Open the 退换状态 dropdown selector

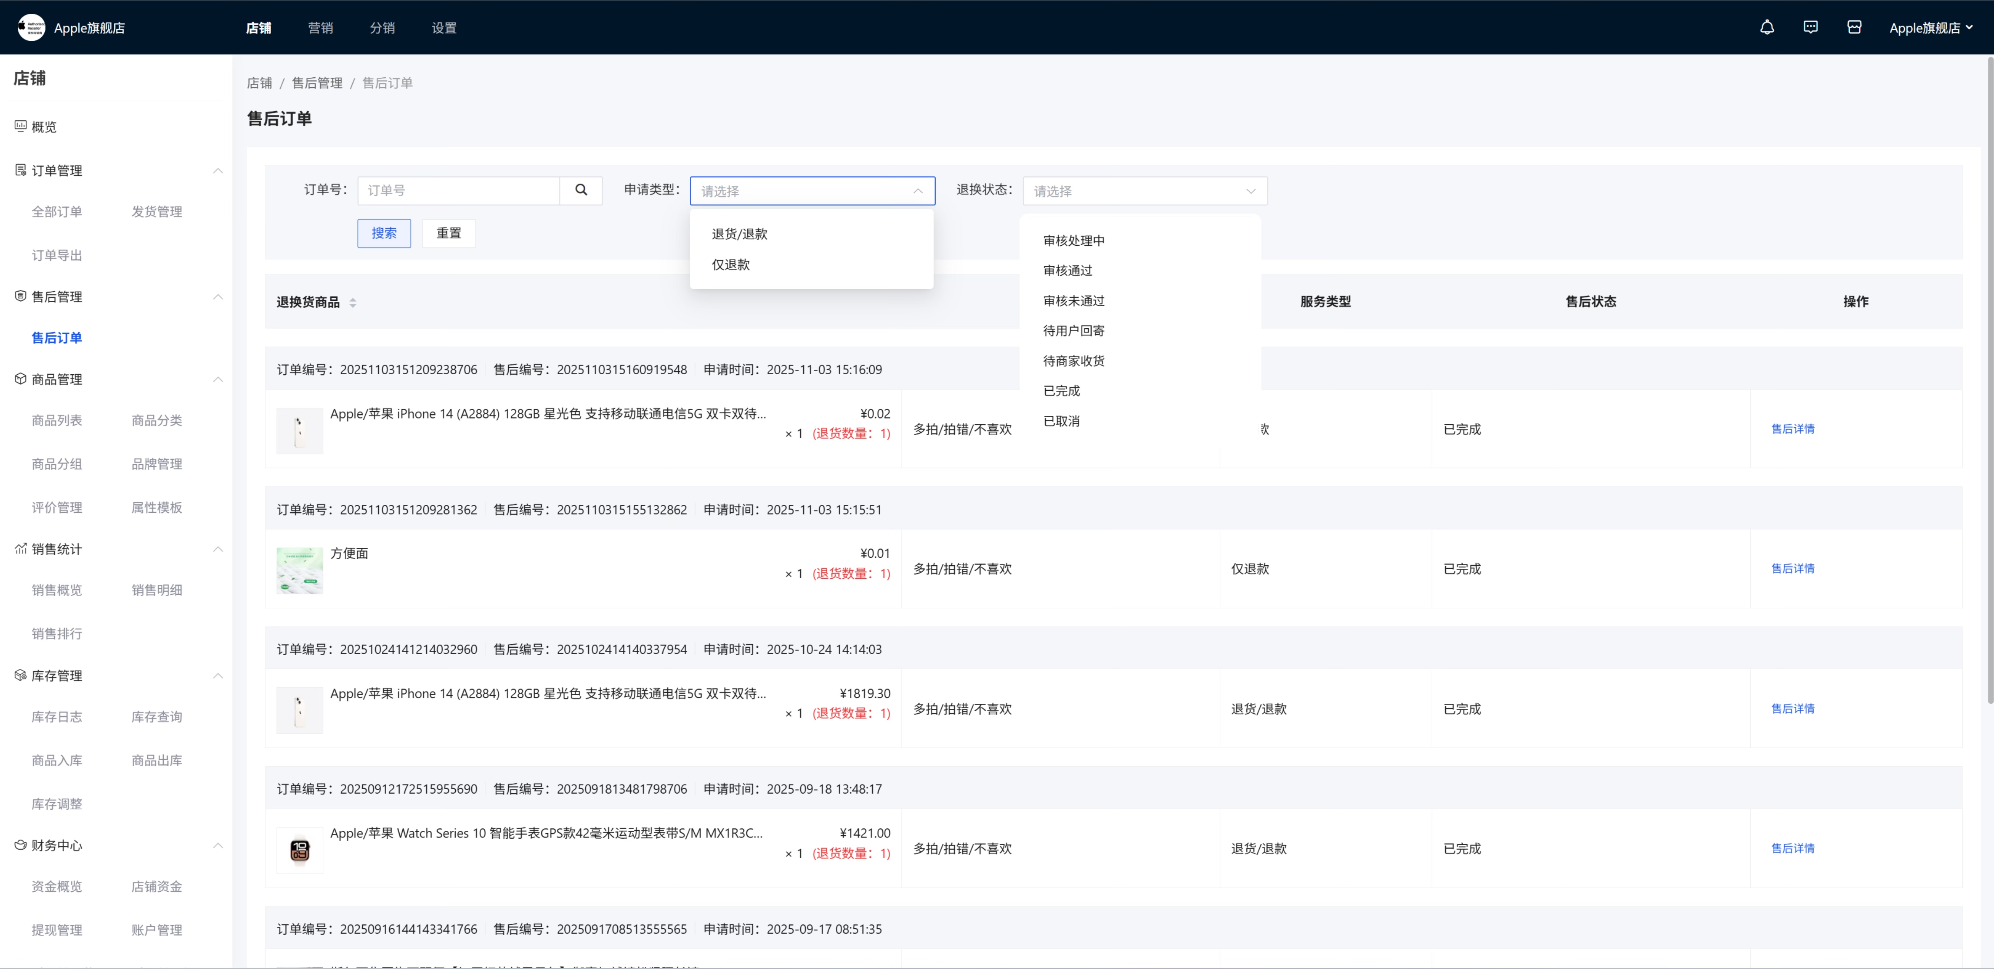1144,191
